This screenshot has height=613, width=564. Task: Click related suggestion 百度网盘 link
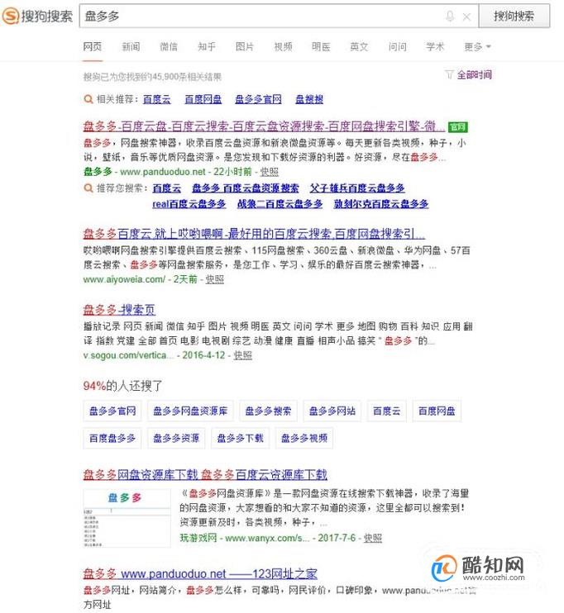203,99
